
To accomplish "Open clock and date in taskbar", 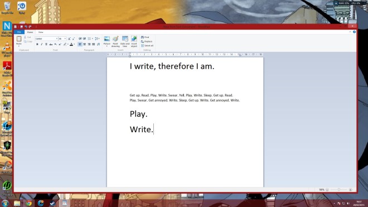I will 359,204.
